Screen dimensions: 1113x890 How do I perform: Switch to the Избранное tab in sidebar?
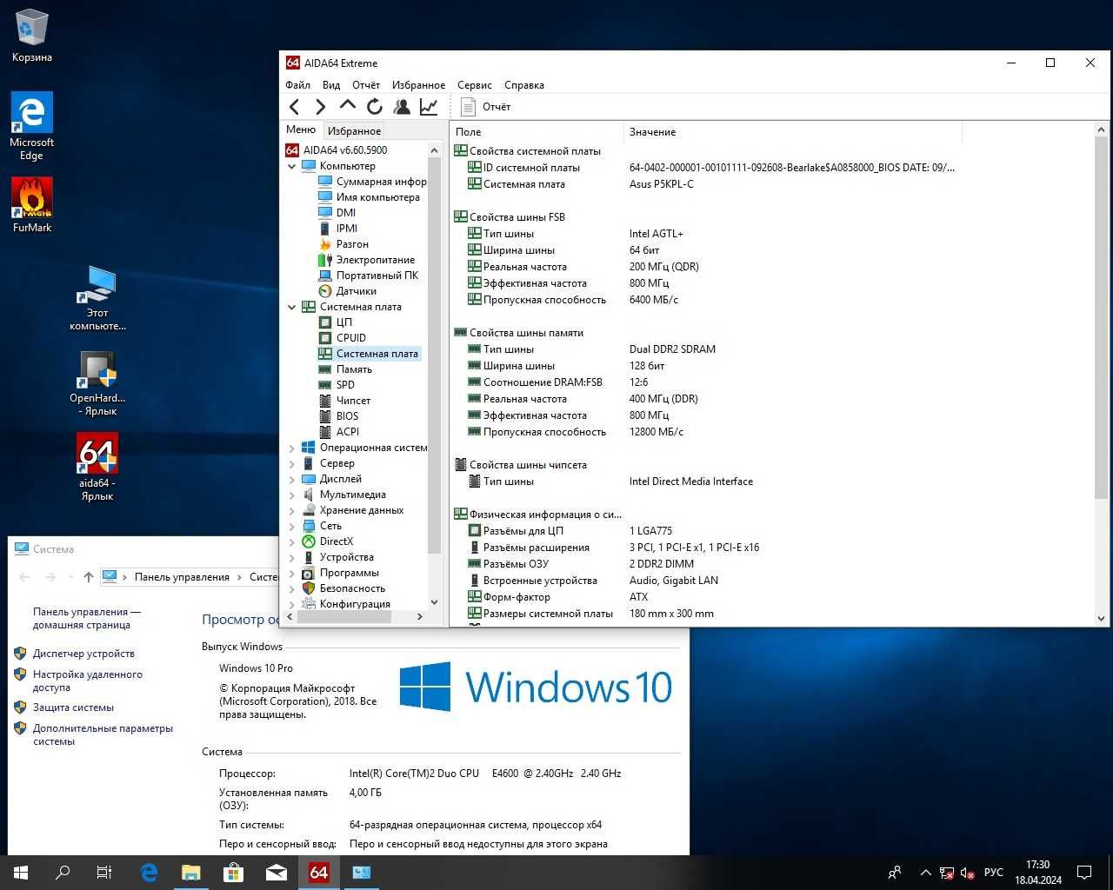pos(354,131)
